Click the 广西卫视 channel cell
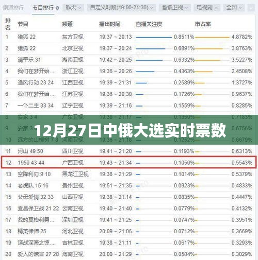The width and height of the screenshot is (258, 260). [73, 163]
